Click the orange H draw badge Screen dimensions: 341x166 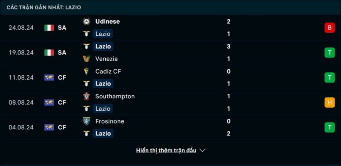click(x=329, y=103)
